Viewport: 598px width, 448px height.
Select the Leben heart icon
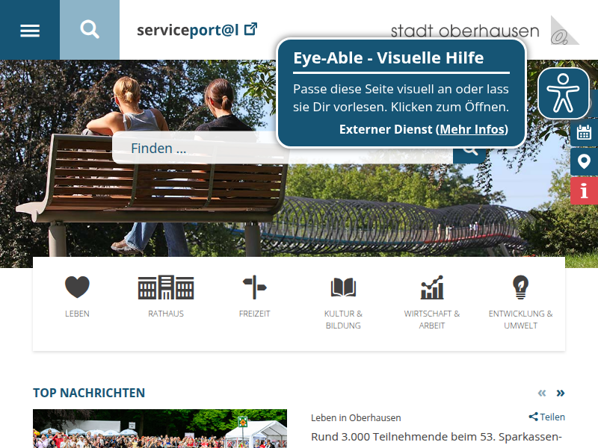pyautogui.click(x=77, y=287)
